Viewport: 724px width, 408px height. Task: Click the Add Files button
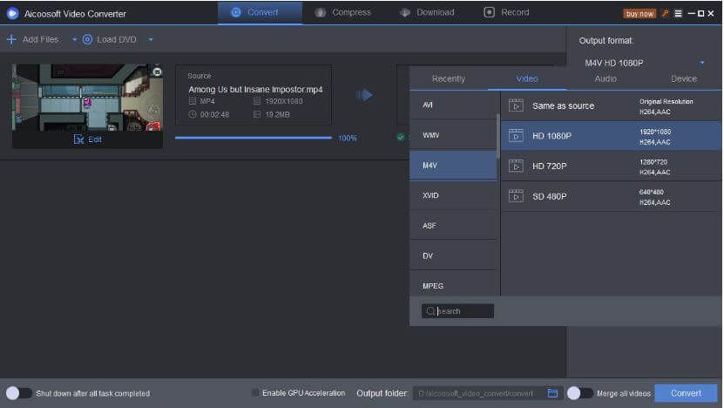pyautogui.click(x=33, y=40)
